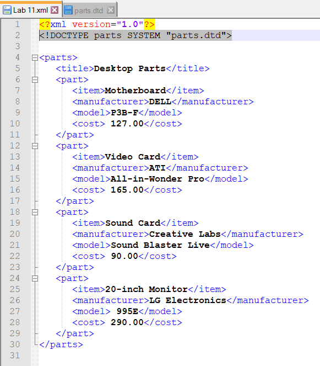Click the closing </part> tag on line 17

coord(75,201)
